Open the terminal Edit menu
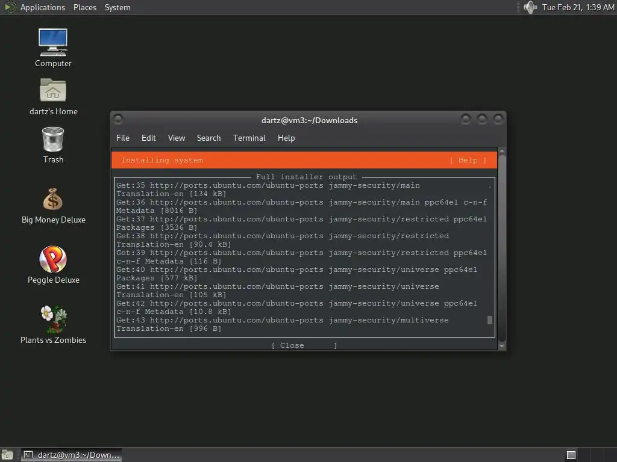 coord(149,138)
